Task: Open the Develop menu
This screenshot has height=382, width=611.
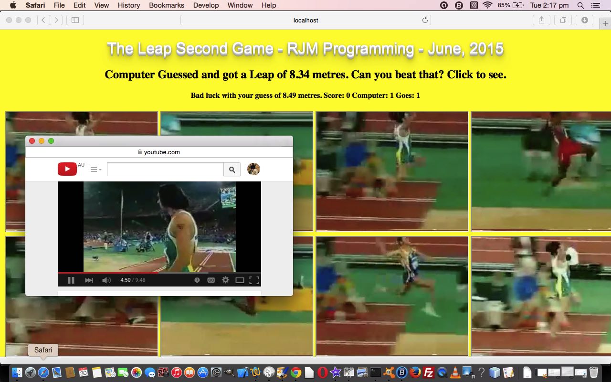Action: [x=206, y=5]
